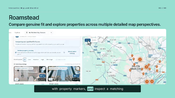175x98 pixels.
Task: Click right cluster of the two bottom clusters
Action: point(152,81)
